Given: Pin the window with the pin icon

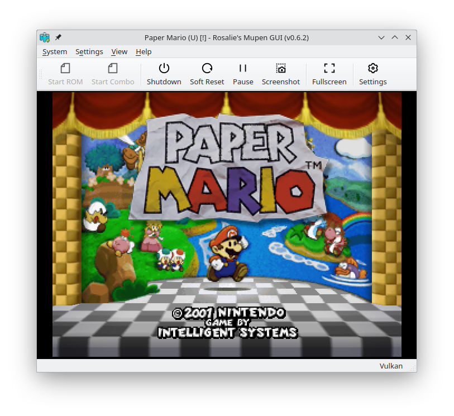Looking at the screenshot, I should pyautogui.click(x=58, y=37).
